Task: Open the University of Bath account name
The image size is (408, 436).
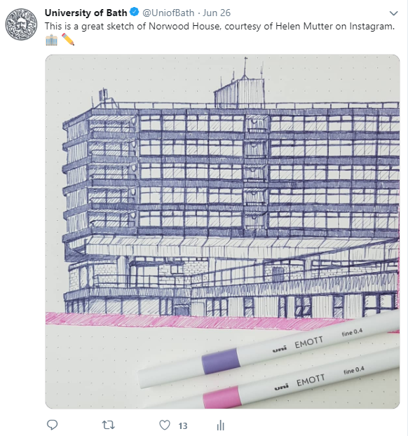Action: coord(86,13)
